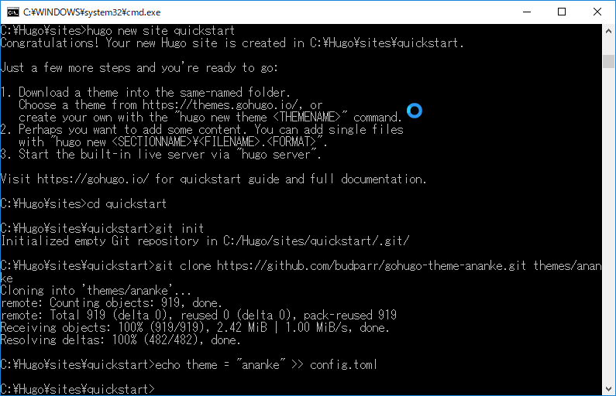
Task: Click the window title text cmd.exe
Action: pos(91,12)
